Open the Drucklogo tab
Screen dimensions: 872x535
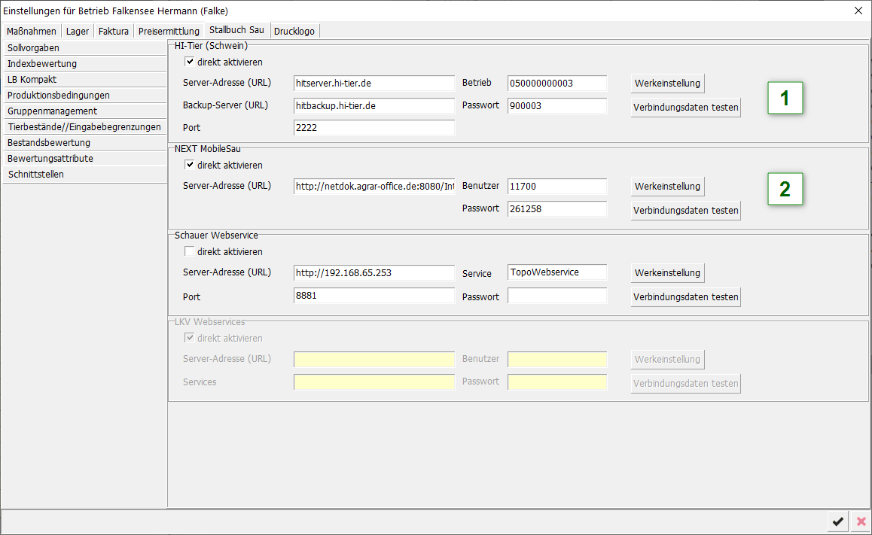294,32
